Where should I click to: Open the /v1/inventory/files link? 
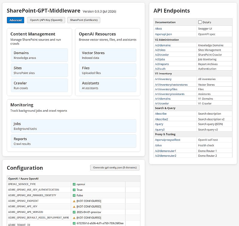[x=166, y=89]
